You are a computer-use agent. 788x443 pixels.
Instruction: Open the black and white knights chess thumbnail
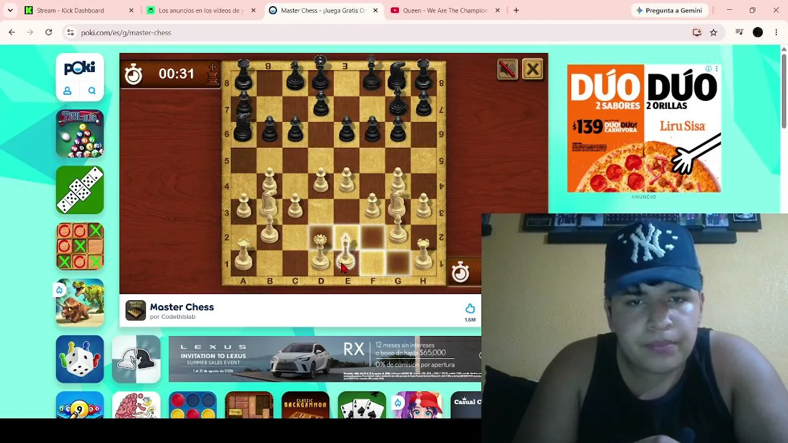click(x=136, y=359)
